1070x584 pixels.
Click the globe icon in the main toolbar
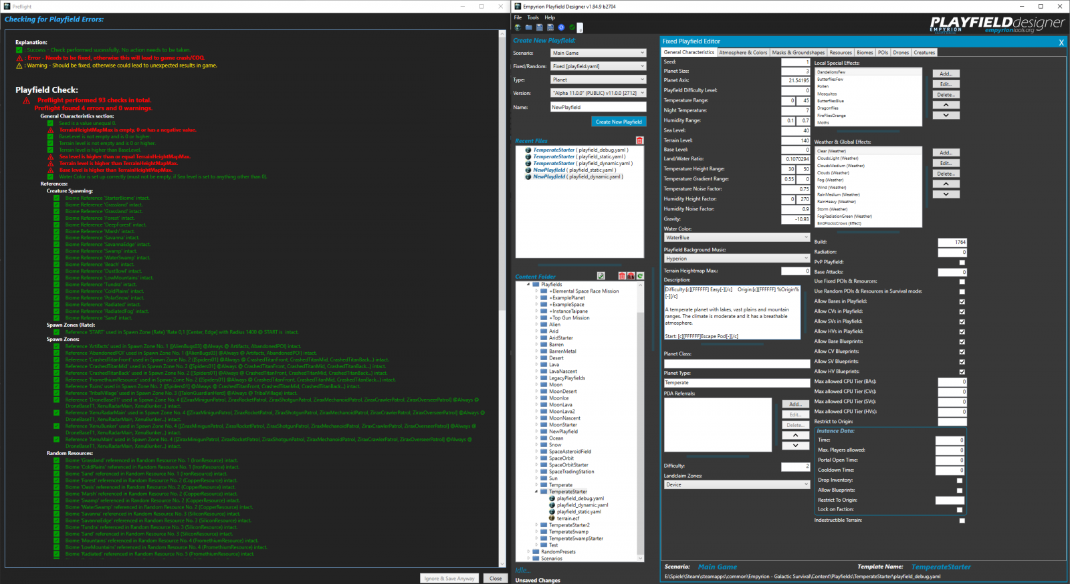(517, 27)
